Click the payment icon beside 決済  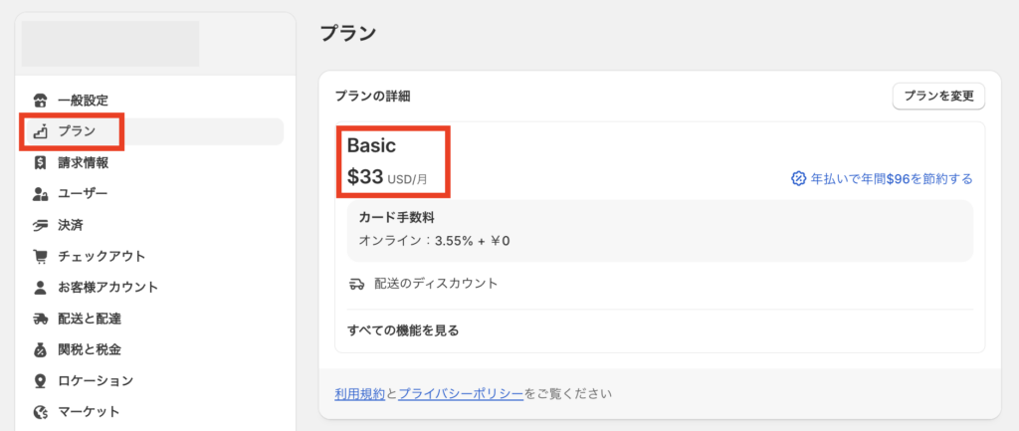click(x=41, y=225)
